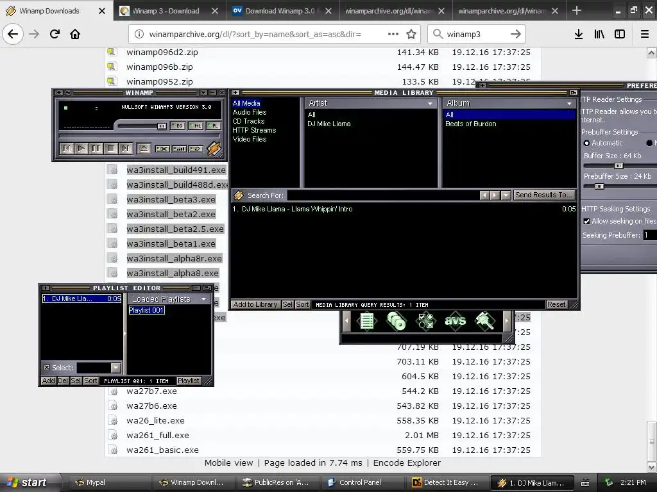Select All Media in Media Library
This screenshot has height=492, width=657.
246,103
